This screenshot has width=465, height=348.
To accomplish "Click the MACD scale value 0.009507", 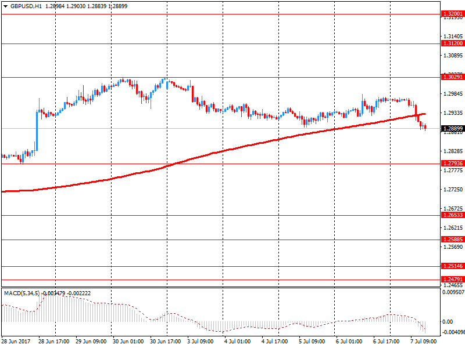I will coord(453,292).
